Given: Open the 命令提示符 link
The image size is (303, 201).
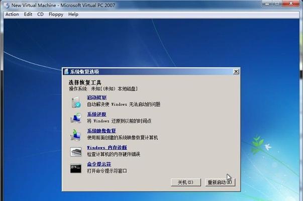Looking at the screenshot, I should [99, 164].
